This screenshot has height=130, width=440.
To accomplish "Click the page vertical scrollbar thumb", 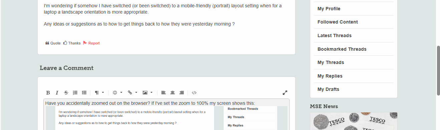I will click(438, 71).
